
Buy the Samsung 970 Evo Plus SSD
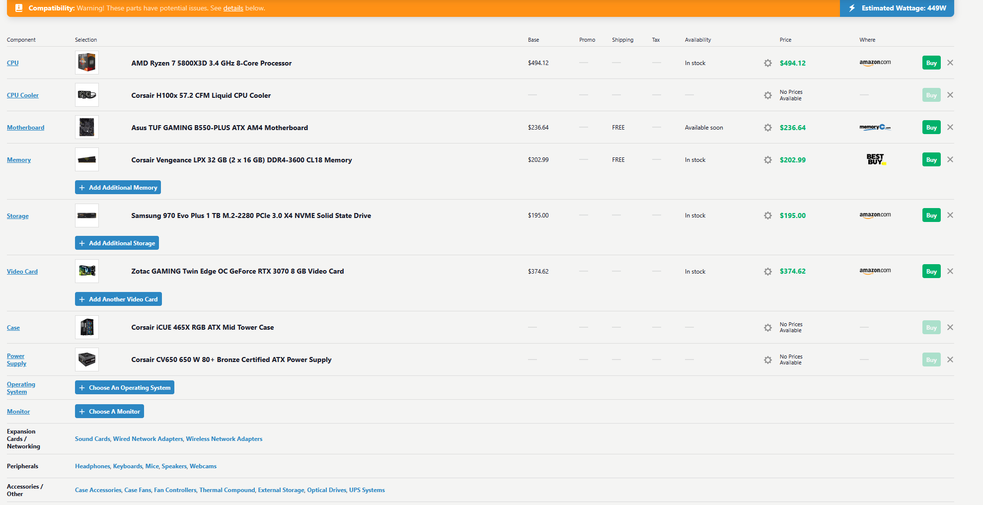931,215
